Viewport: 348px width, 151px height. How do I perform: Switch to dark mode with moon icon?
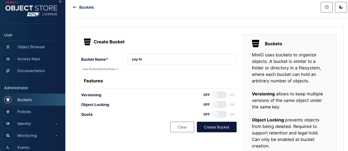[341, 7]
